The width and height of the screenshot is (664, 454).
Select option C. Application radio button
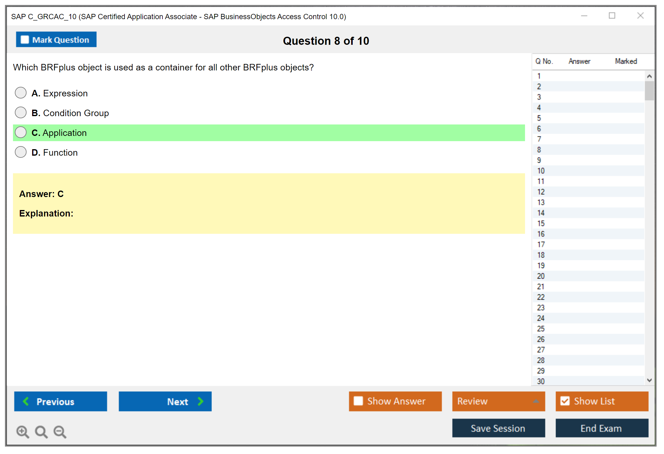pos(21,132)
